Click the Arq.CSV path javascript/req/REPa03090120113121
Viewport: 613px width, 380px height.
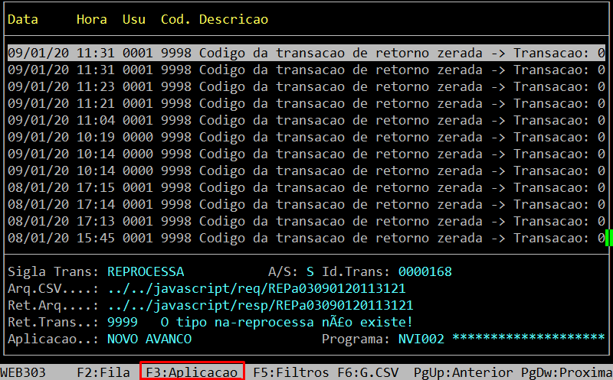[x=257, y=289]
